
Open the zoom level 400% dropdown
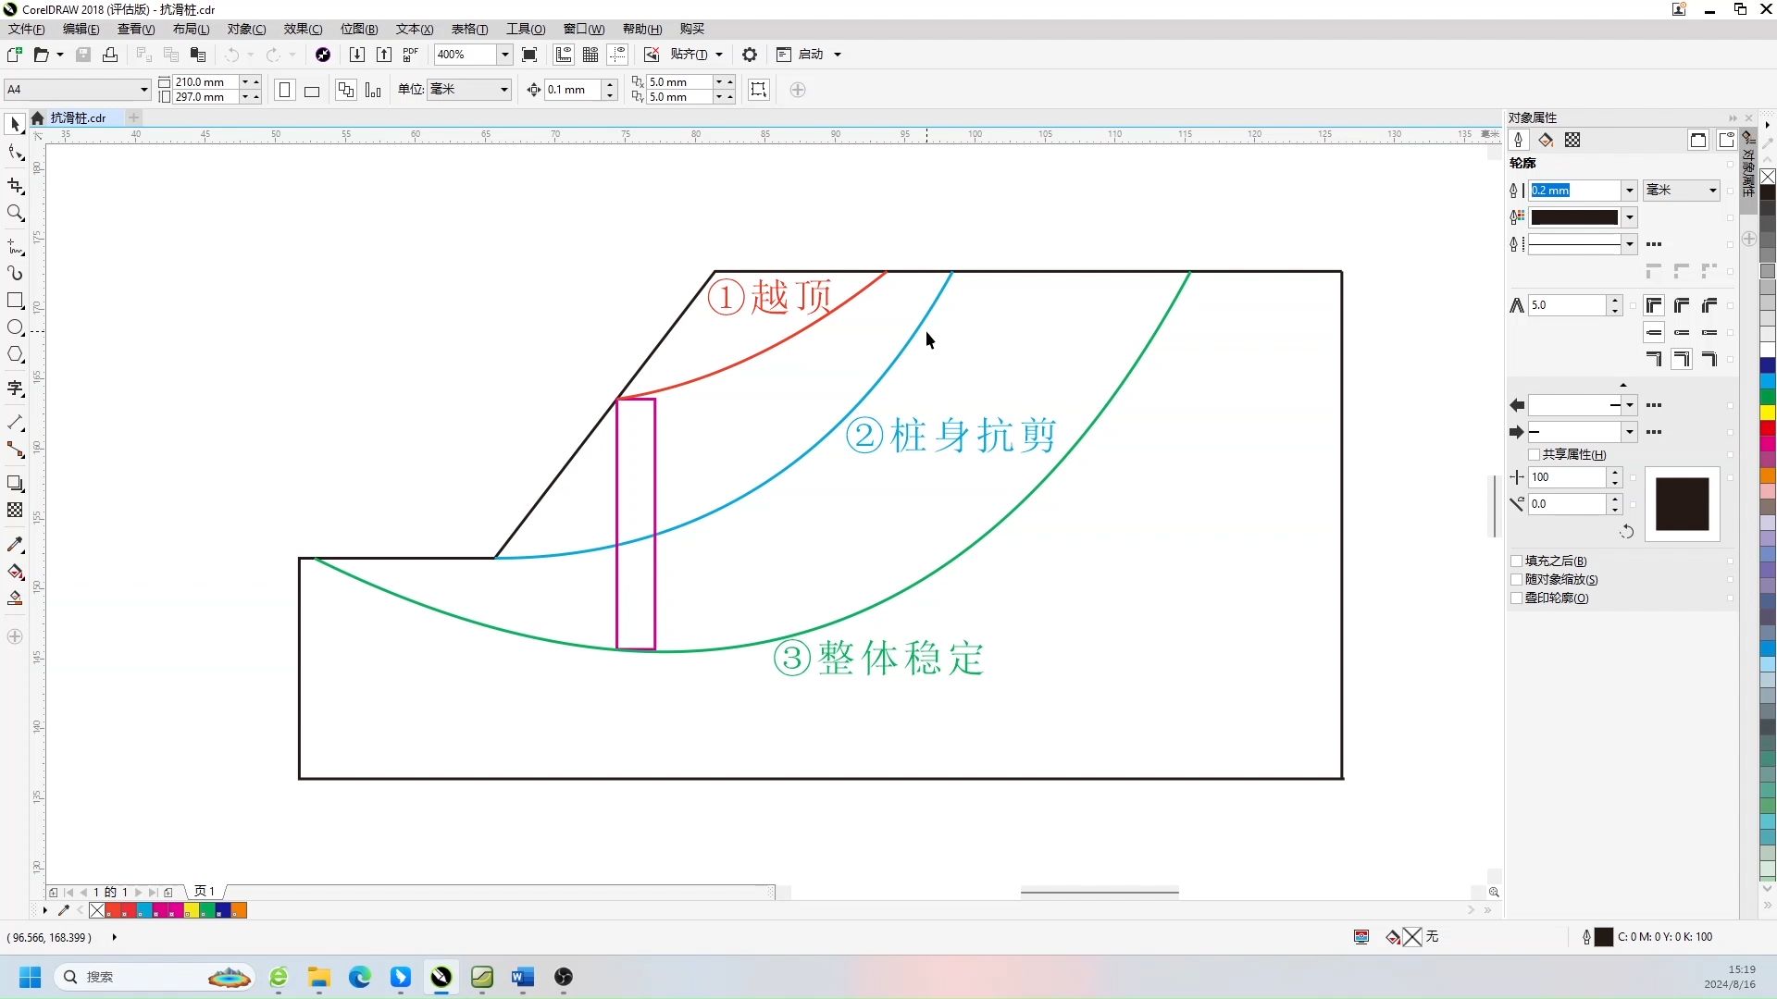click(x=505, y=55)
